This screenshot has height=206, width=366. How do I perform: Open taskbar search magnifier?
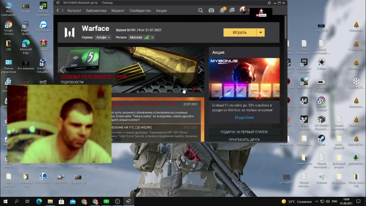(x=16, y=201)
